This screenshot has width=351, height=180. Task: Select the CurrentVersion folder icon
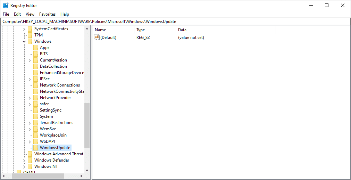point(36,60)
